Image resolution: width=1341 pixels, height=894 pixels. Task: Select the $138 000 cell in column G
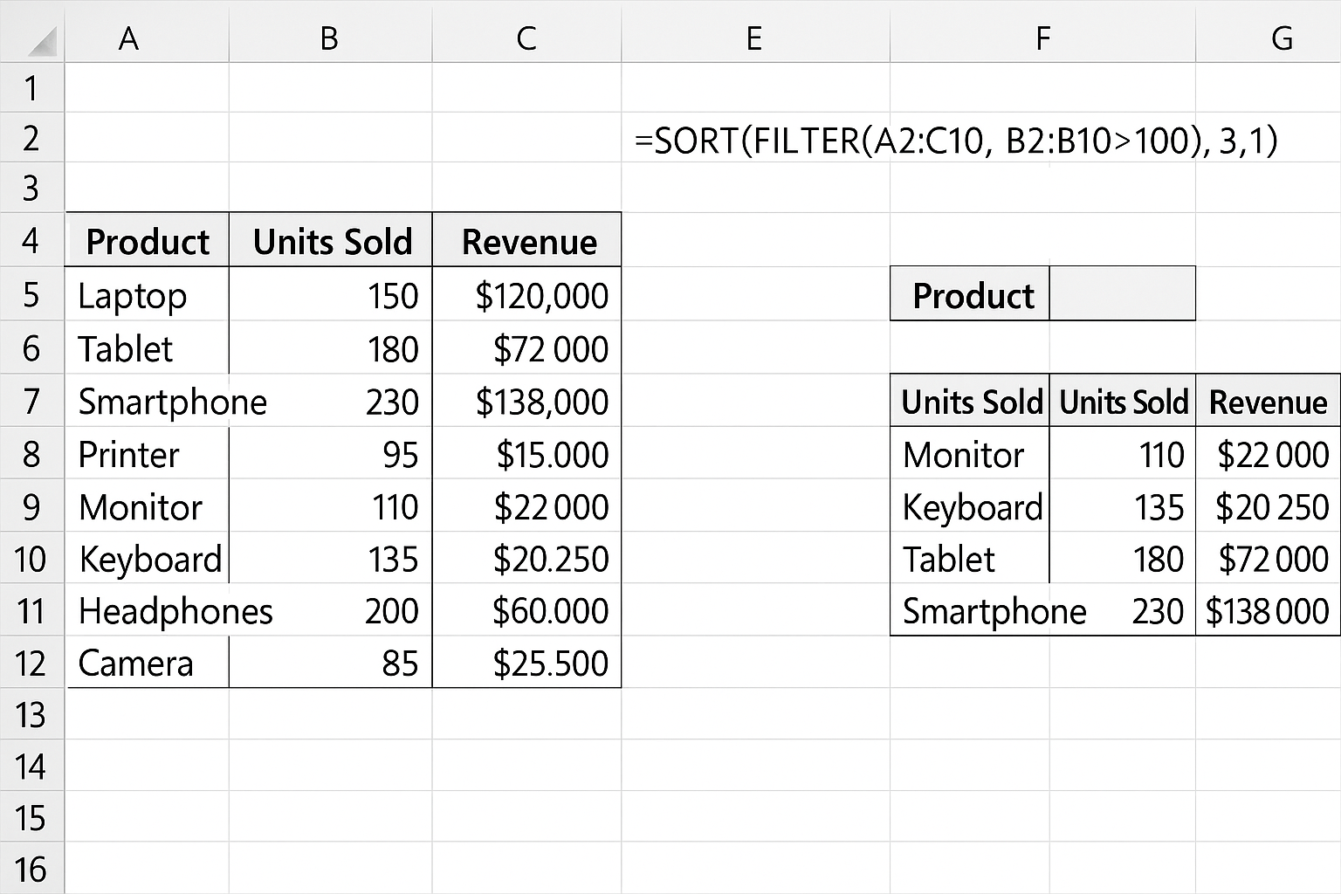[1268, 610]
